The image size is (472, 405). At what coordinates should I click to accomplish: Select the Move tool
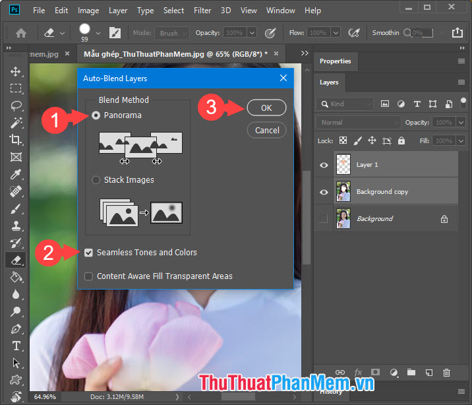coord(16,71)
